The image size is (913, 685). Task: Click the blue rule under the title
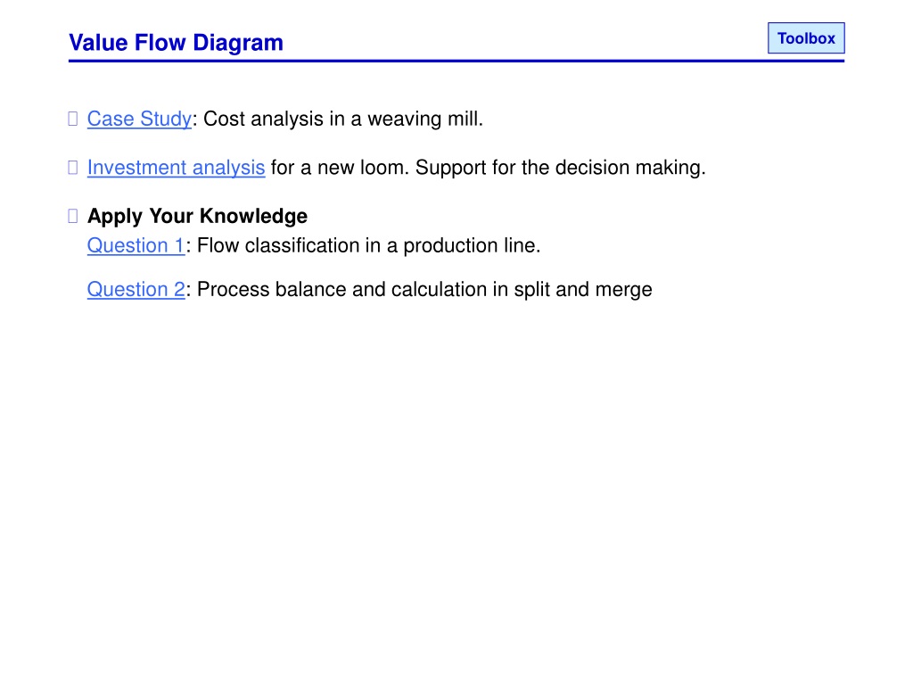tap(456, 61)
